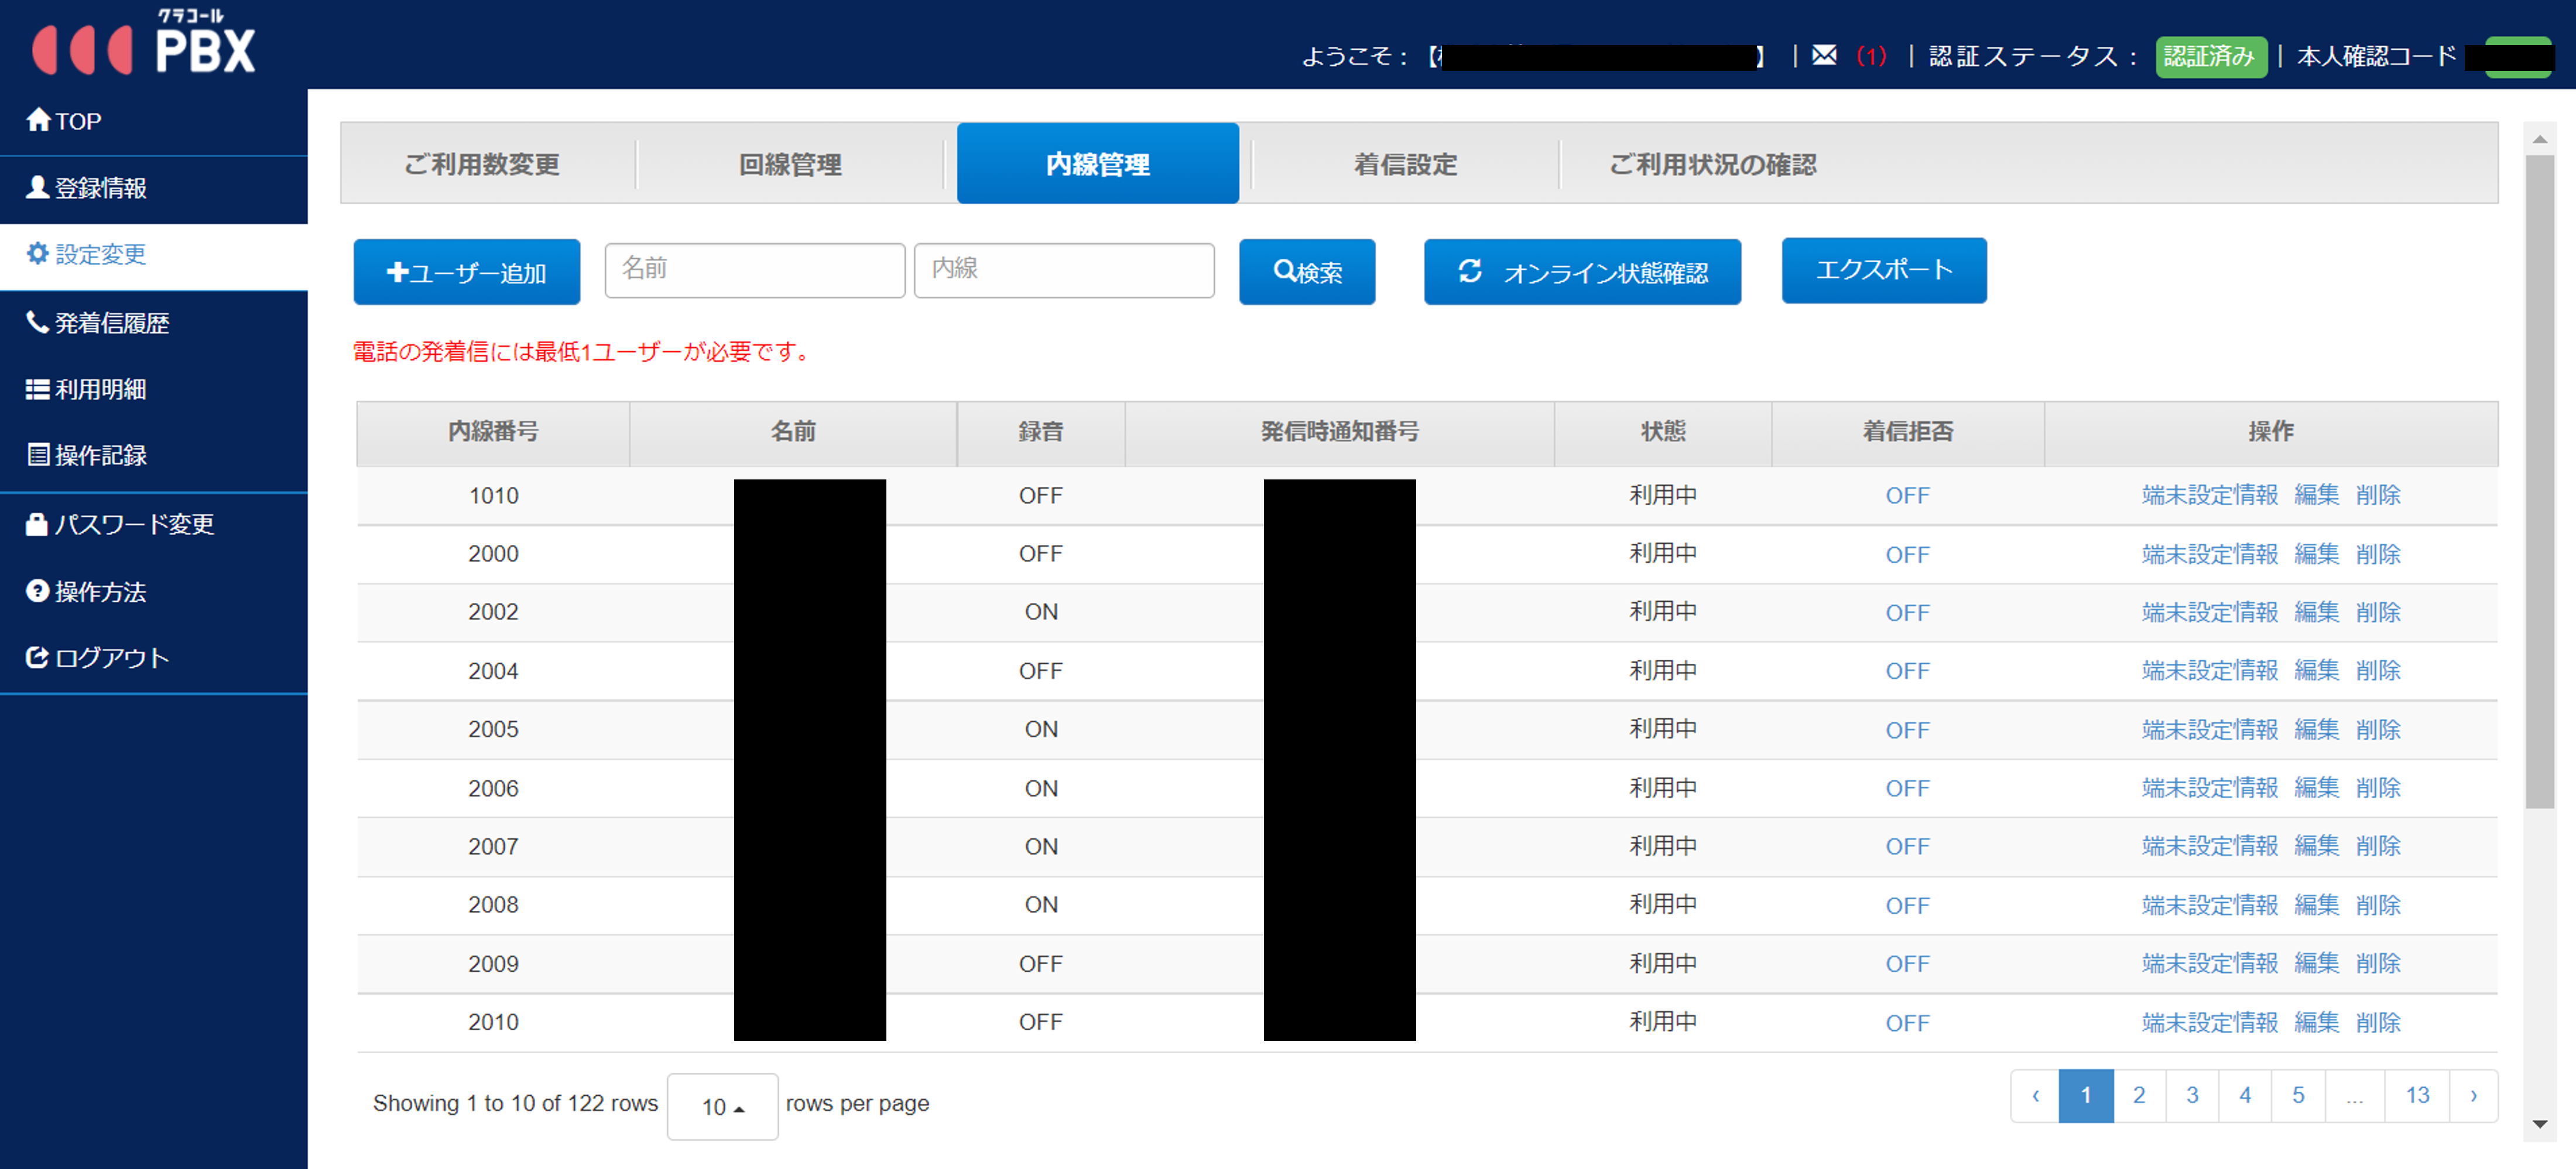Click the lock icon for パスワード変更
This screenshot has height=1169, width=2576.
tap(37, 524)
